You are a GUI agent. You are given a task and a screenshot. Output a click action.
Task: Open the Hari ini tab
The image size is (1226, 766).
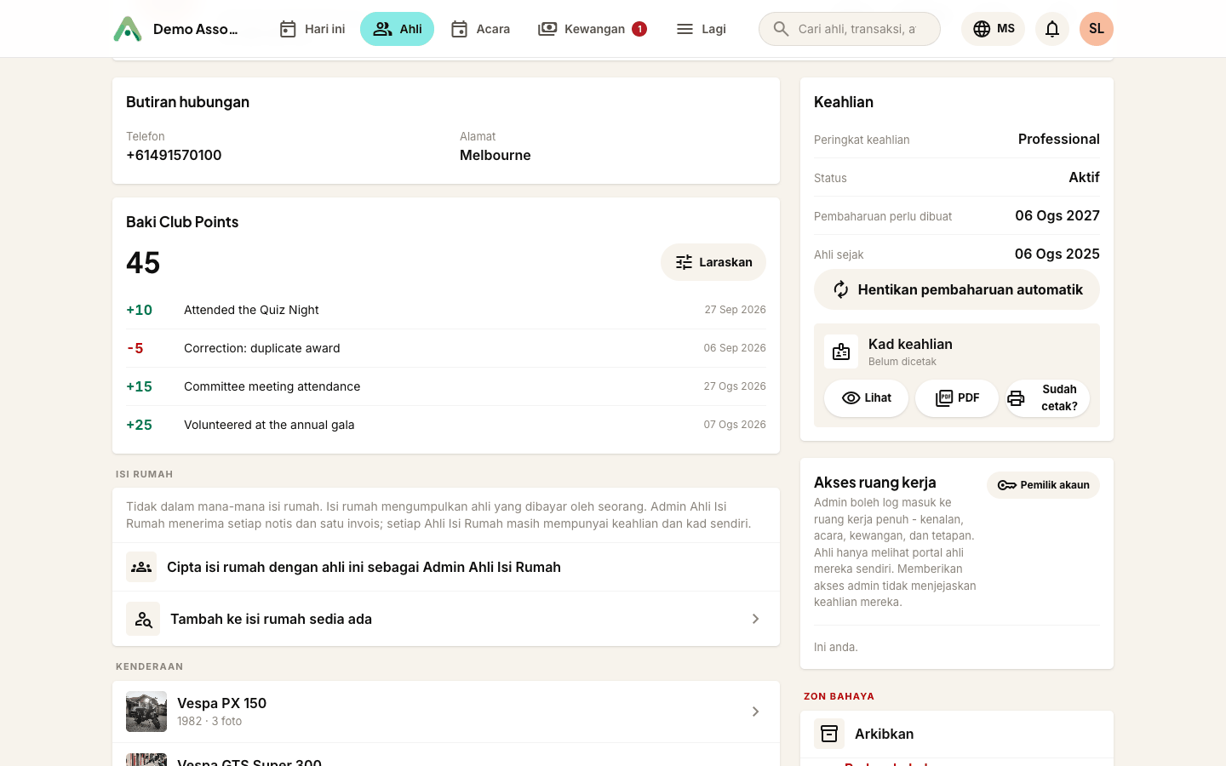tap(312, 29)
